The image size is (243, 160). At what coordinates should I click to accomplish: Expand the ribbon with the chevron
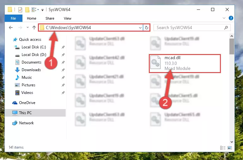[224, 18]
